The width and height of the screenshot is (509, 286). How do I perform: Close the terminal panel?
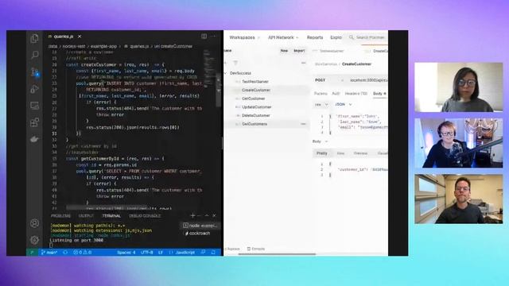(x=214, y=215)
